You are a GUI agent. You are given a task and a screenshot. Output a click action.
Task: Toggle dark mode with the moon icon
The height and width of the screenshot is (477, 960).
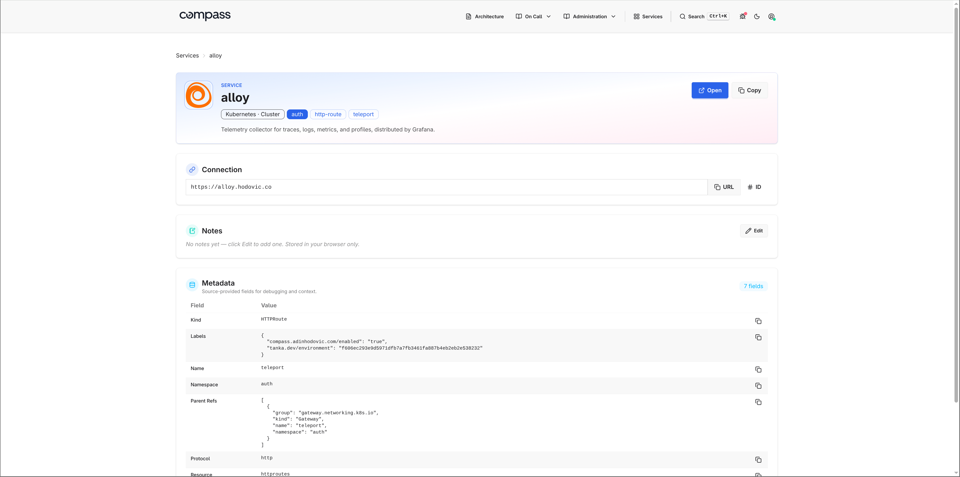[x=757, y=16]
